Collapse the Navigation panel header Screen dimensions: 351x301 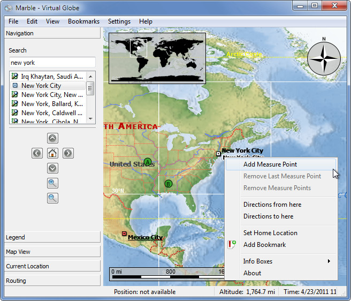click(x=52, y=33)
